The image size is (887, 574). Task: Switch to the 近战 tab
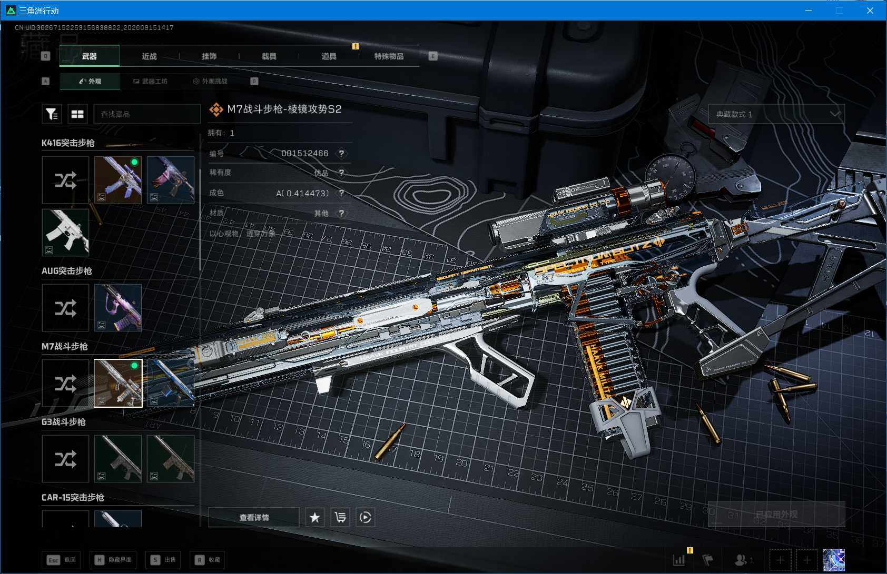coord(149,56)
